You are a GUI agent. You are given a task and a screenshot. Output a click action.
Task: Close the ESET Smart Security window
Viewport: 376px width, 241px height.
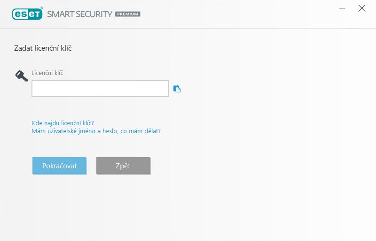(x=361, y=8)
